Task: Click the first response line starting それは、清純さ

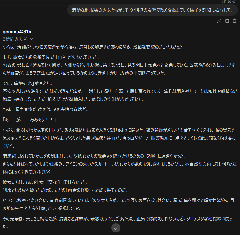Action: (x=94, y=47)
